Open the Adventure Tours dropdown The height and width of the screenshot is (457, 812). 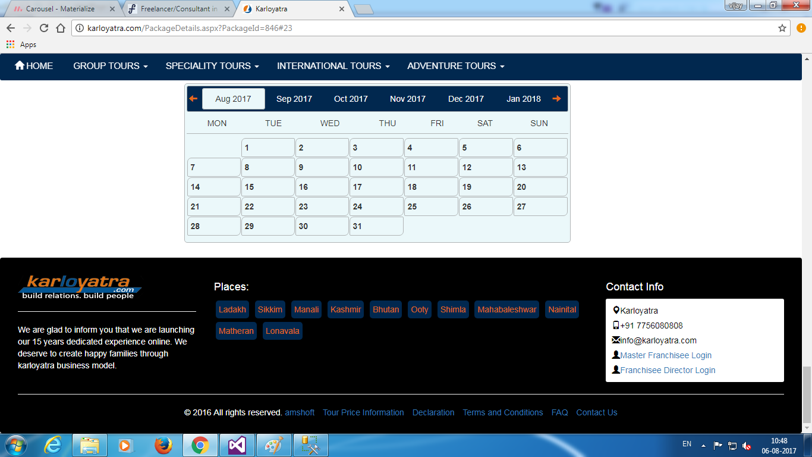(x=455, y=66)
